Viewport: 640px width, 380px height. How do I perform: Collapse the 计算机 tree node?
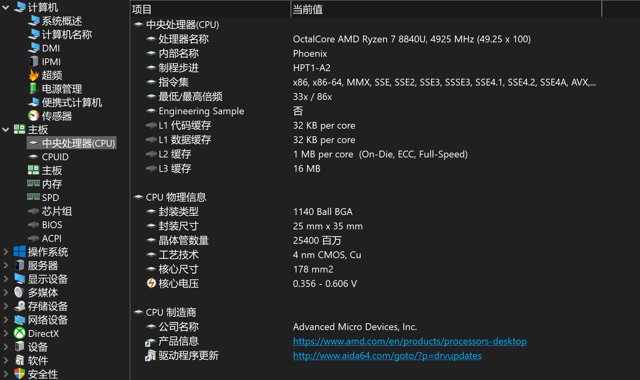(x=6, y=7)
